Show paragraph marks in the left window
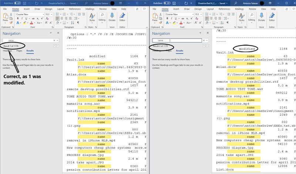Screen dimensions: 296x174 [x=78, y=23]
